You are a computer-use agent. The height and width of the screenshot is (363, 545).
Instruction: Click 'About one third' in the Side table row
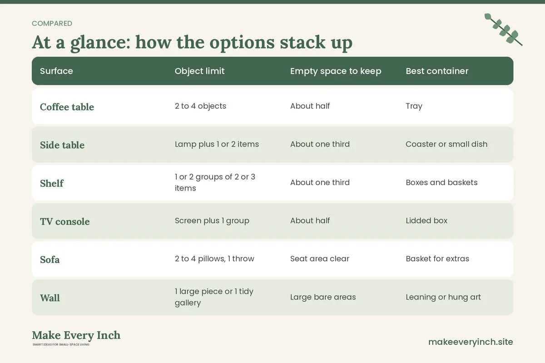tap(320, 144)
